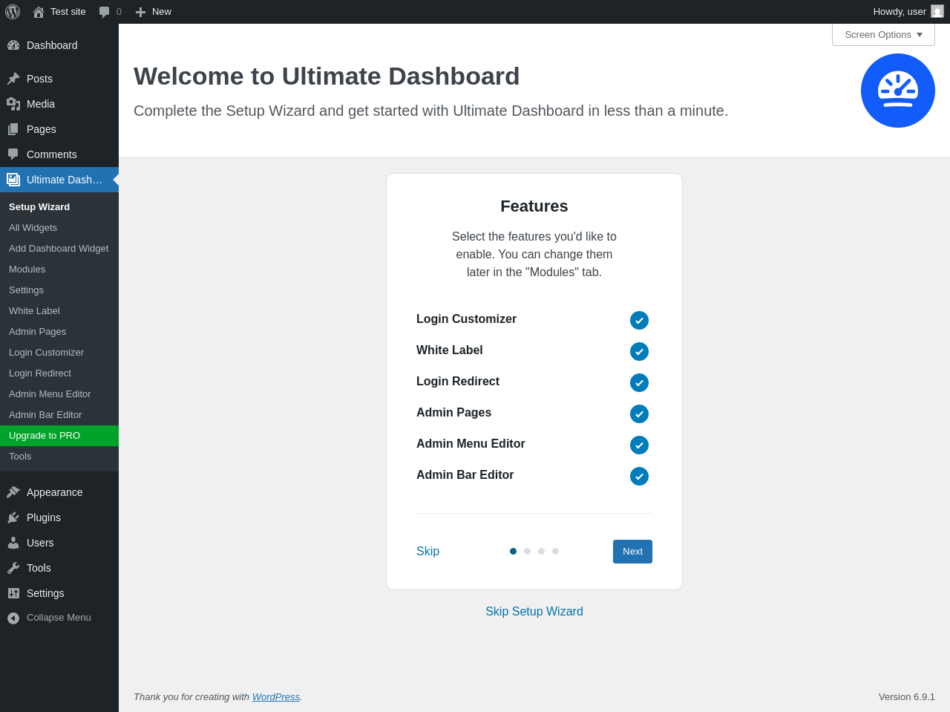Open the New content dropdown
The image size is (950, 712).
point(154,12)
